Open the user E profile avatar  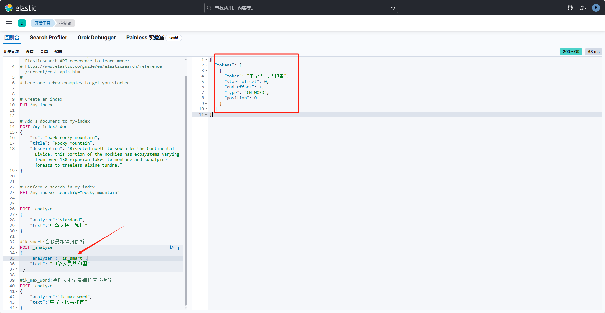(x=596, y=8)
